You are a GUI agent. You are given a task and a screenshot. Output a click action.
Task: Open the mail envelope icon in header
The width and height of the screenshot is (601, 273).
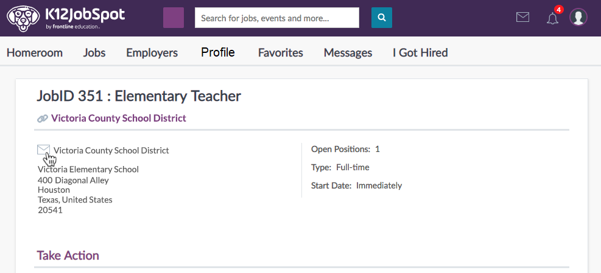pos(523,17)
